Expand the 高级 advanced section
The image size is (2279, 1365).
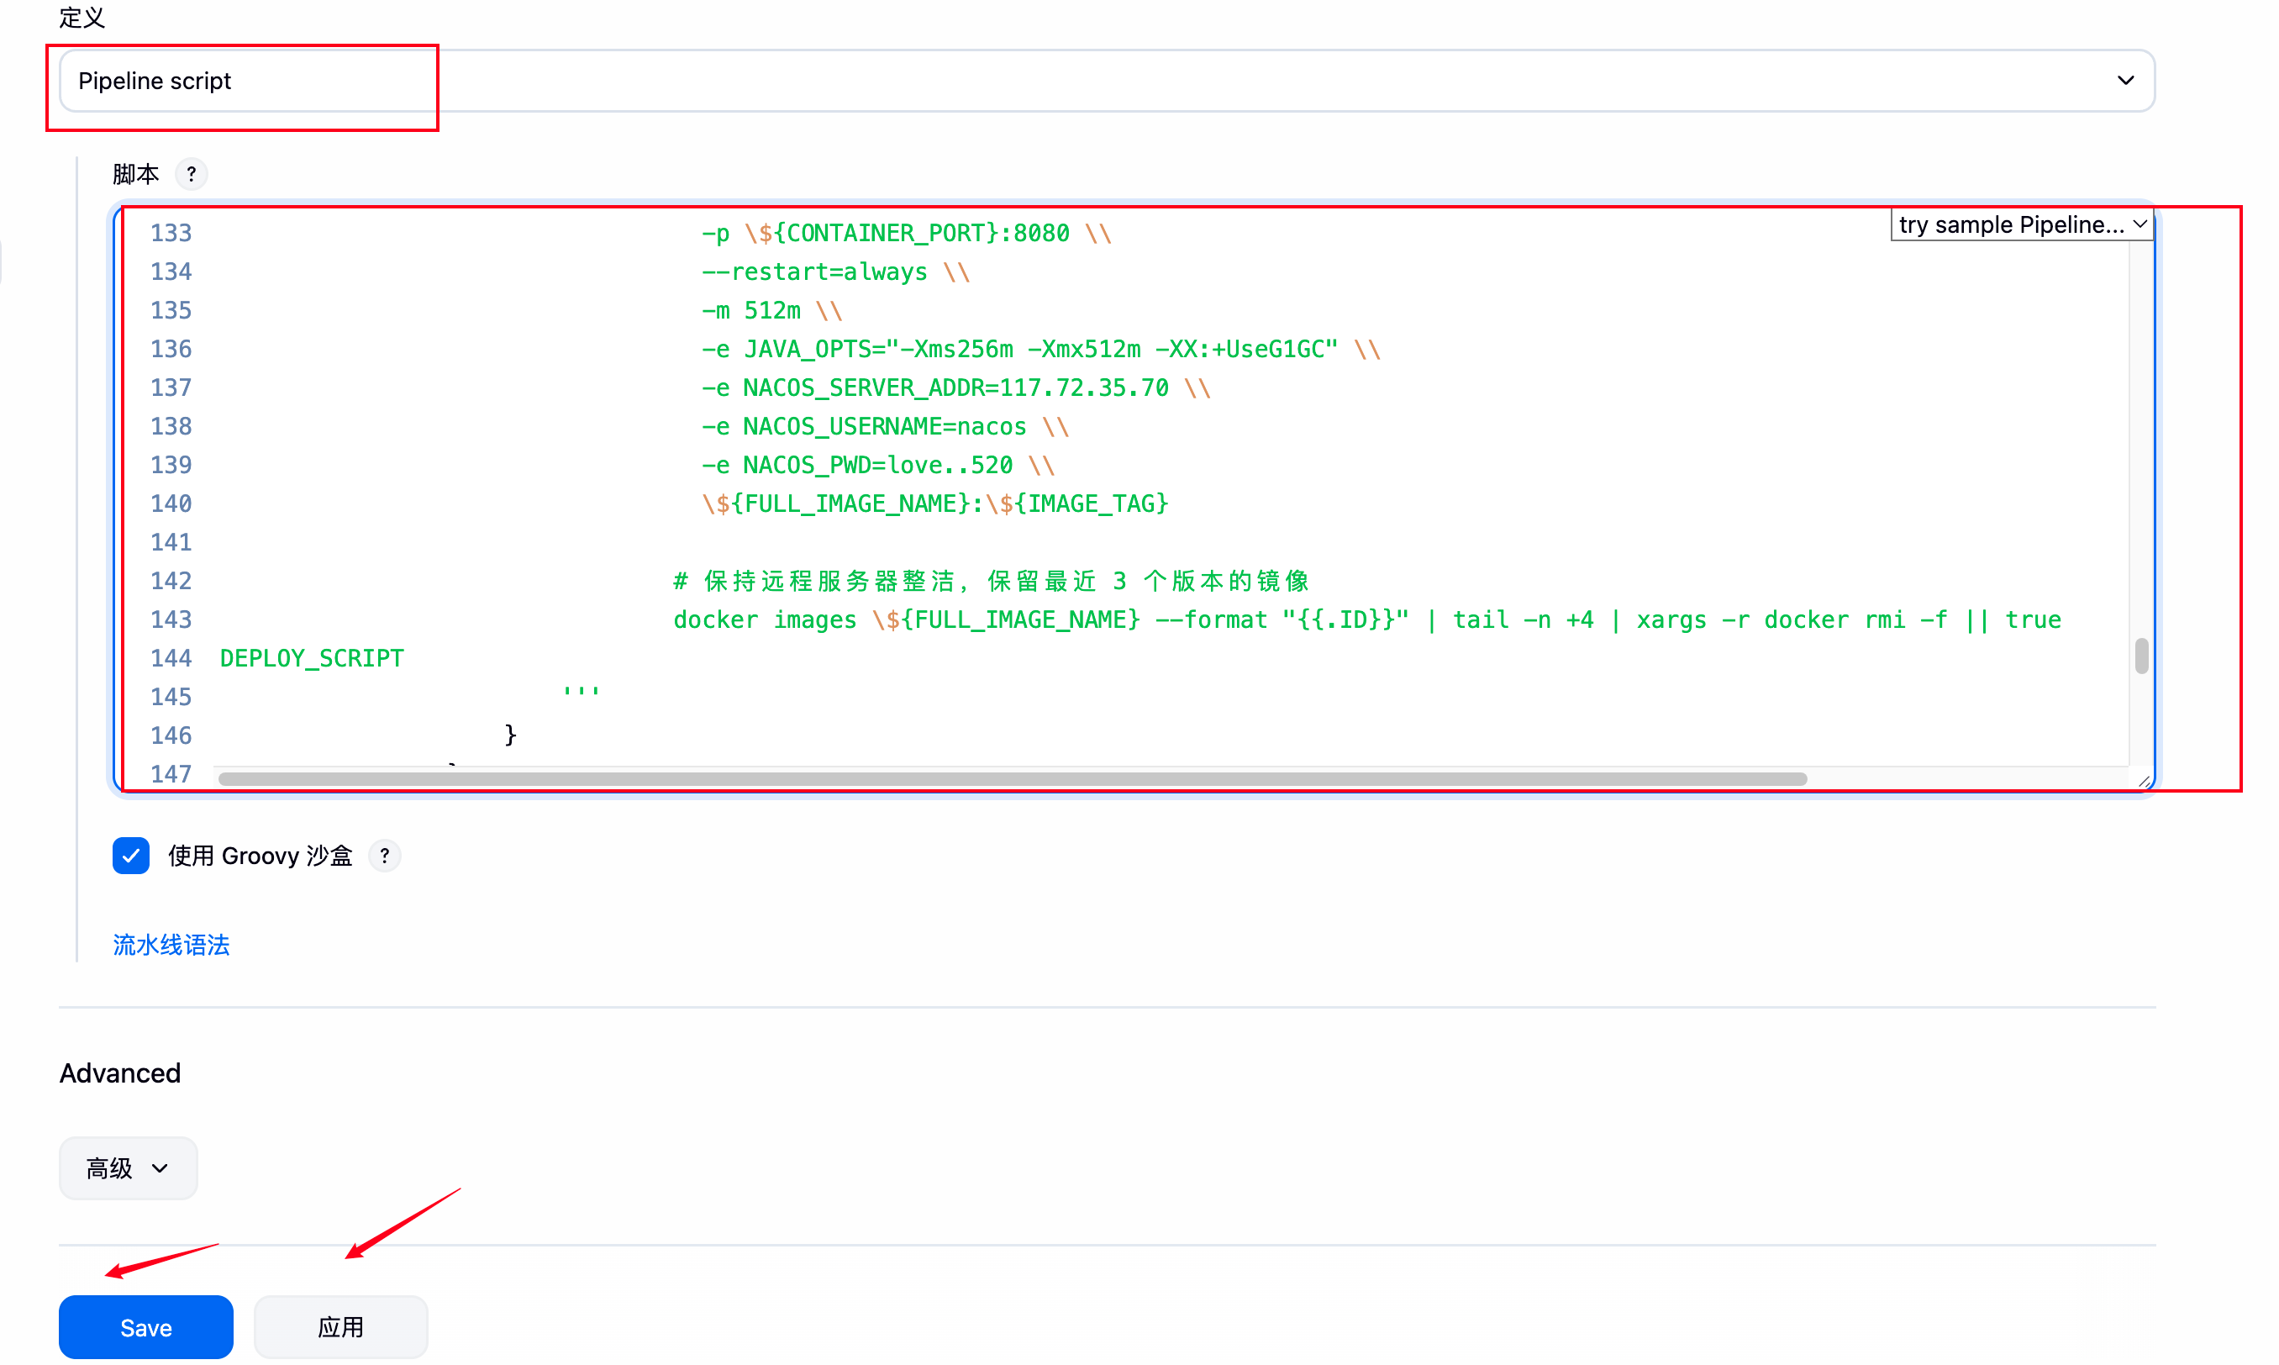(128, 1168)
